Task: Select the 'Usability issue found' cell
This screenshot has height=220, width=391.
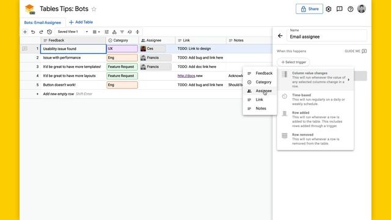Action: pyautogui.click(x=73, y=49)
